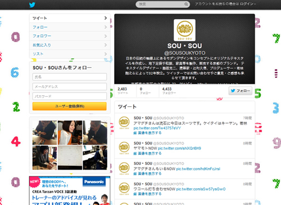Click chevron arrow on お気に入り row
281x205 pixels.
106,45
